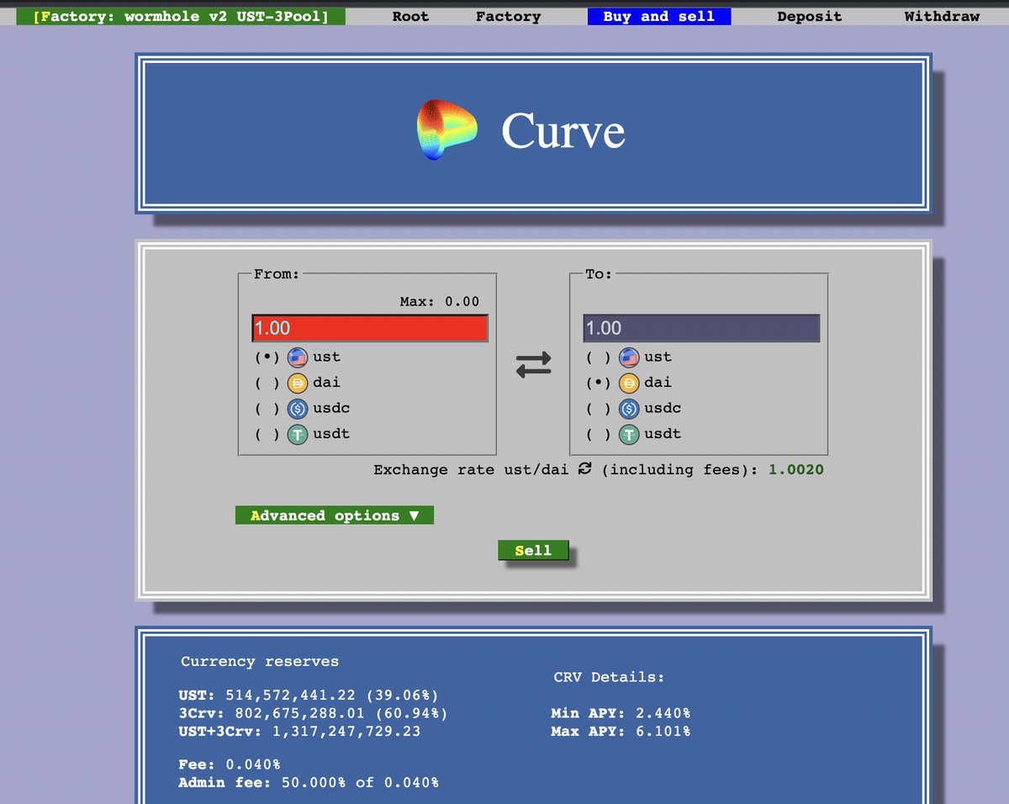Click the usdt coin icon under To
Image resolution: width=1009 pixels, height=804 pixels.
[x=629, y=435]
